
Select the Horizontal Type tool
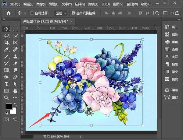[6, 84]
